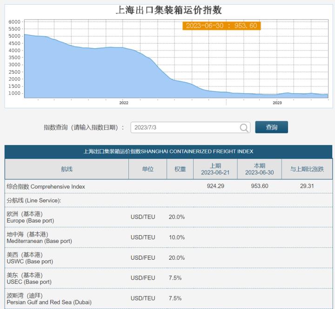Click the orange 2023-06-30 : 953.60 tooltip
This screenshot has height=309, width=335.
coord(221,26)
